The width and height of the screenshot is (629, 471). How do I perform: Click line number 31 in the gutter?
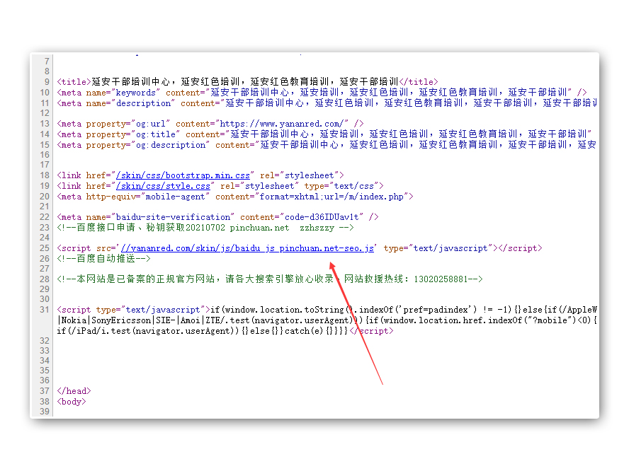[45, 310]
